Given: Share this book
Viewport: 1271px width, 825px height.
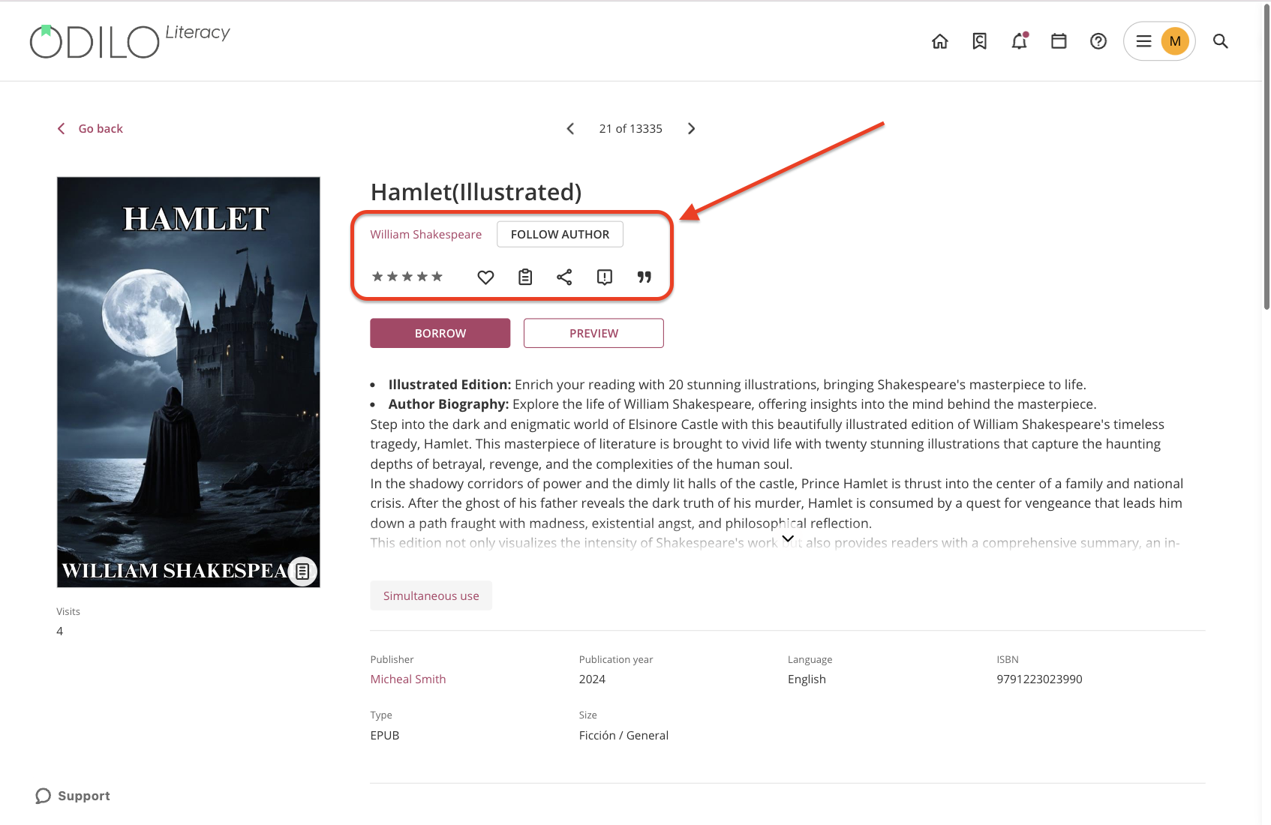Looking at the screenshot, I should 564,277.
